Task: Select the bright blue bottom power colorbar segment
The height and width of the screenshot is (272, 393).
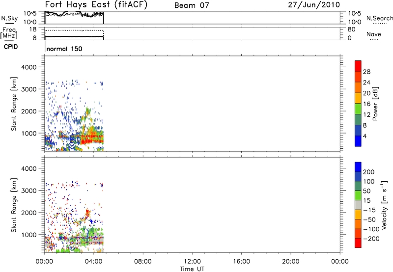Action: 358,141
